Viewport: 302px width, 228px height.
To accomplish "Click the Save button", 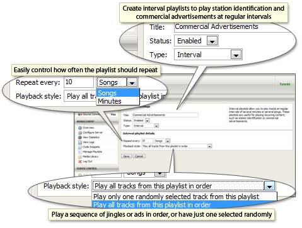I will pos(126,156).
